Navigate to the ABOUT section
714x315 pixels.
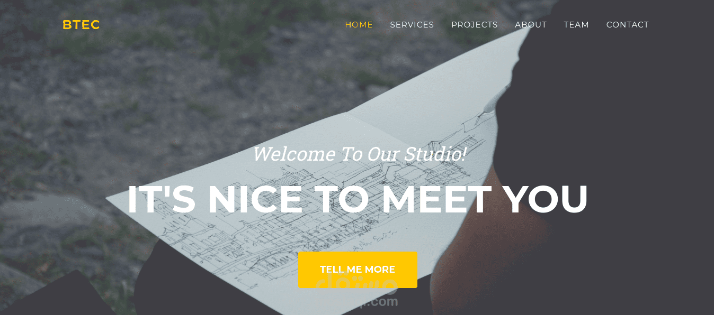530,25
